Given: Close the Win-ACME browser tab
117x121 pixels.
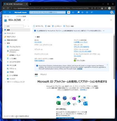Looking at the screenshot, I should 26,4.
